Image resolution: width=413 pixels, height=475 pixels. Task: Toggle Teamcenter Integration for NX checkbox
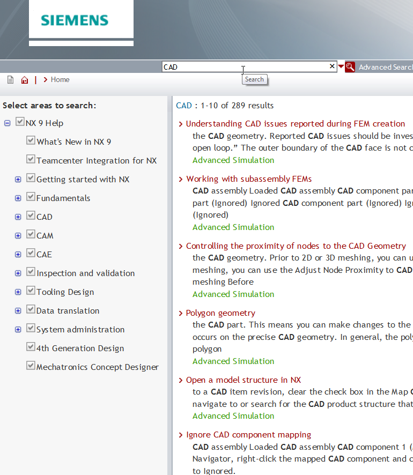click(31, 159)
